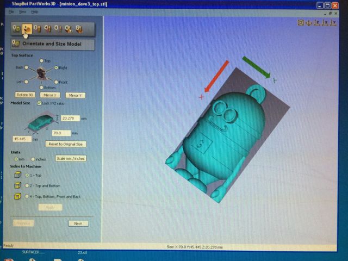This screenshot has height=261, width=348.
Task: Click the '23.stl' desktop file label
Action: tap(82, 252)
